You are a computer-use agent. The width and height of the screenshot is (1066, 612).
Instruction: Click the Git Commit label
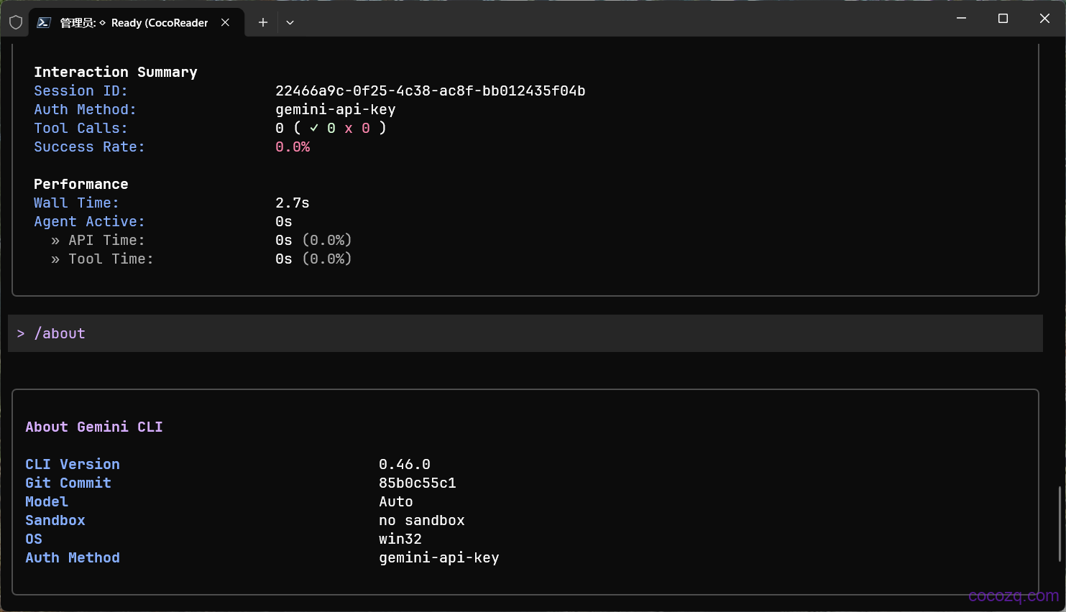point(68,483)
